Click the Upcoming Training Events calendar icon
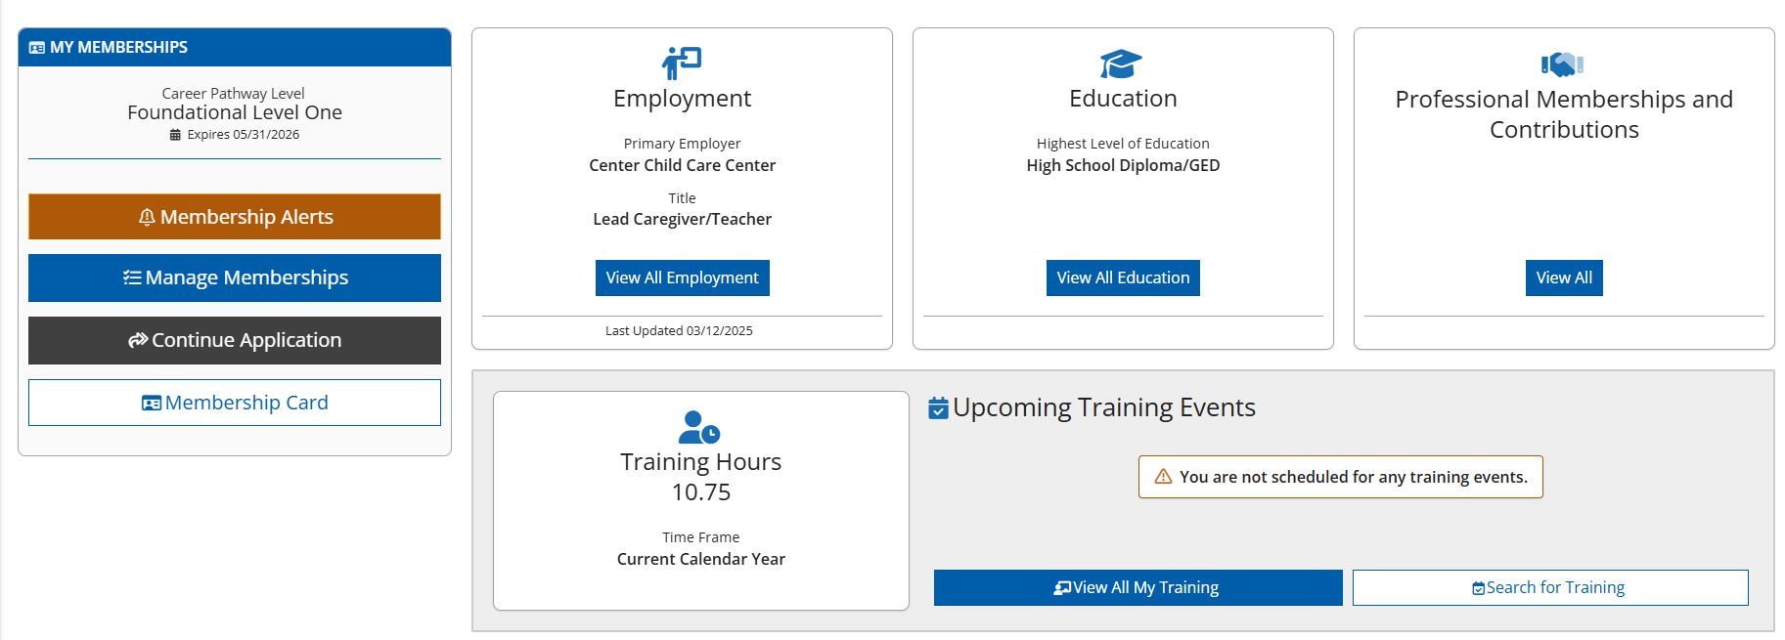Screen dimensions: 1785x640 (938, 407)
